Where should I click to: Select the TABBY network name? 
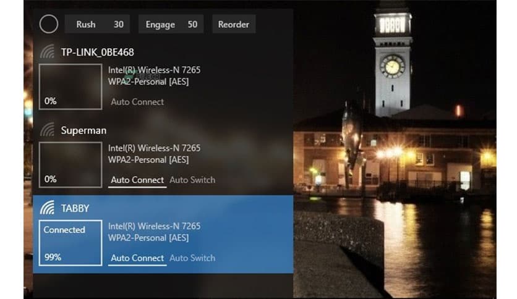pyautogui.click(x=75, y=208)
